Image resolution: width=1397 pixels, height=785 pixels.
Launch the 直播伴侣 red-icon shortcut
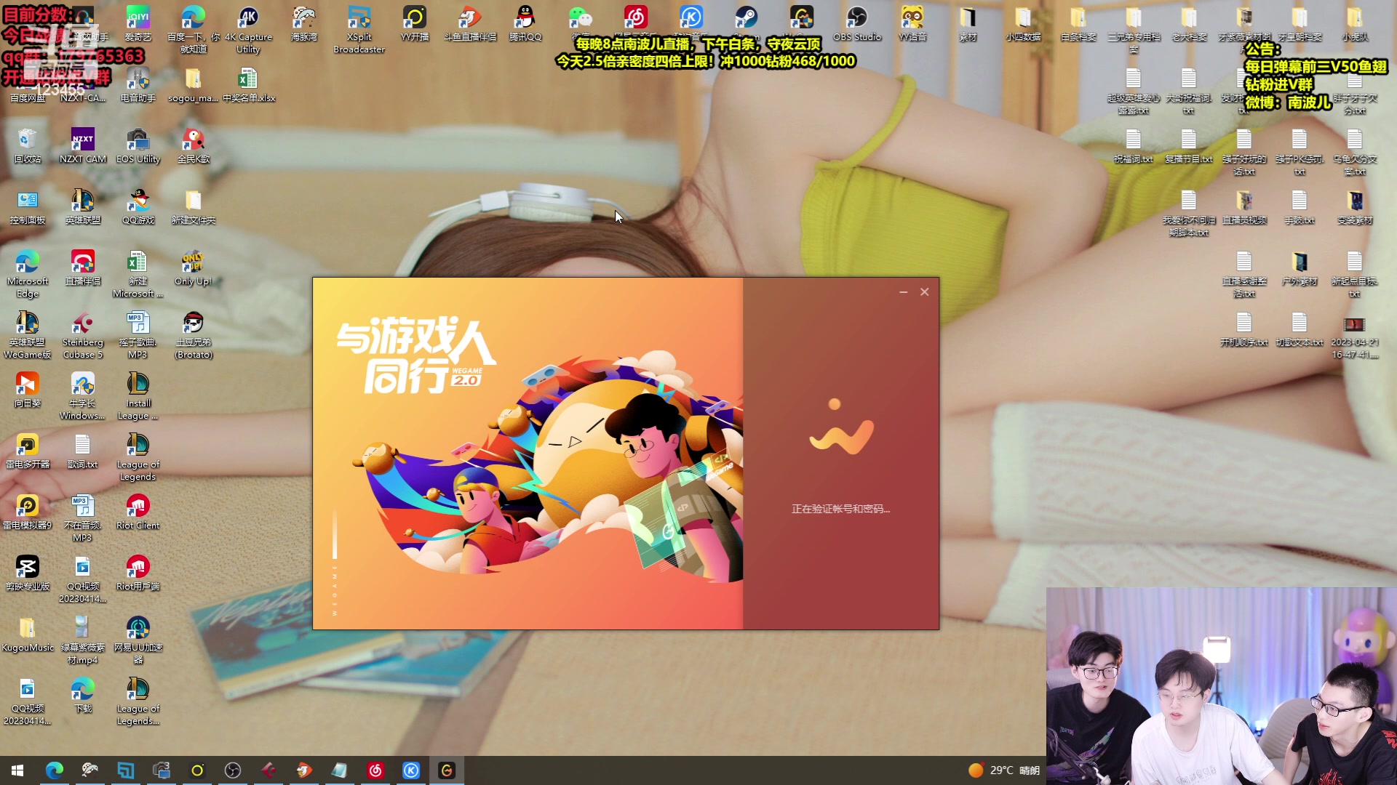(x=82, y=267)
